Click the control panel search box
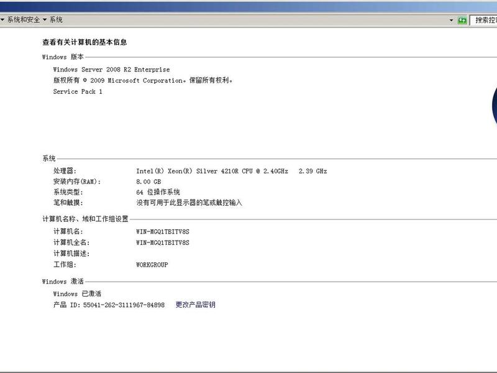The image size is (497, 373). click(483, 21)
